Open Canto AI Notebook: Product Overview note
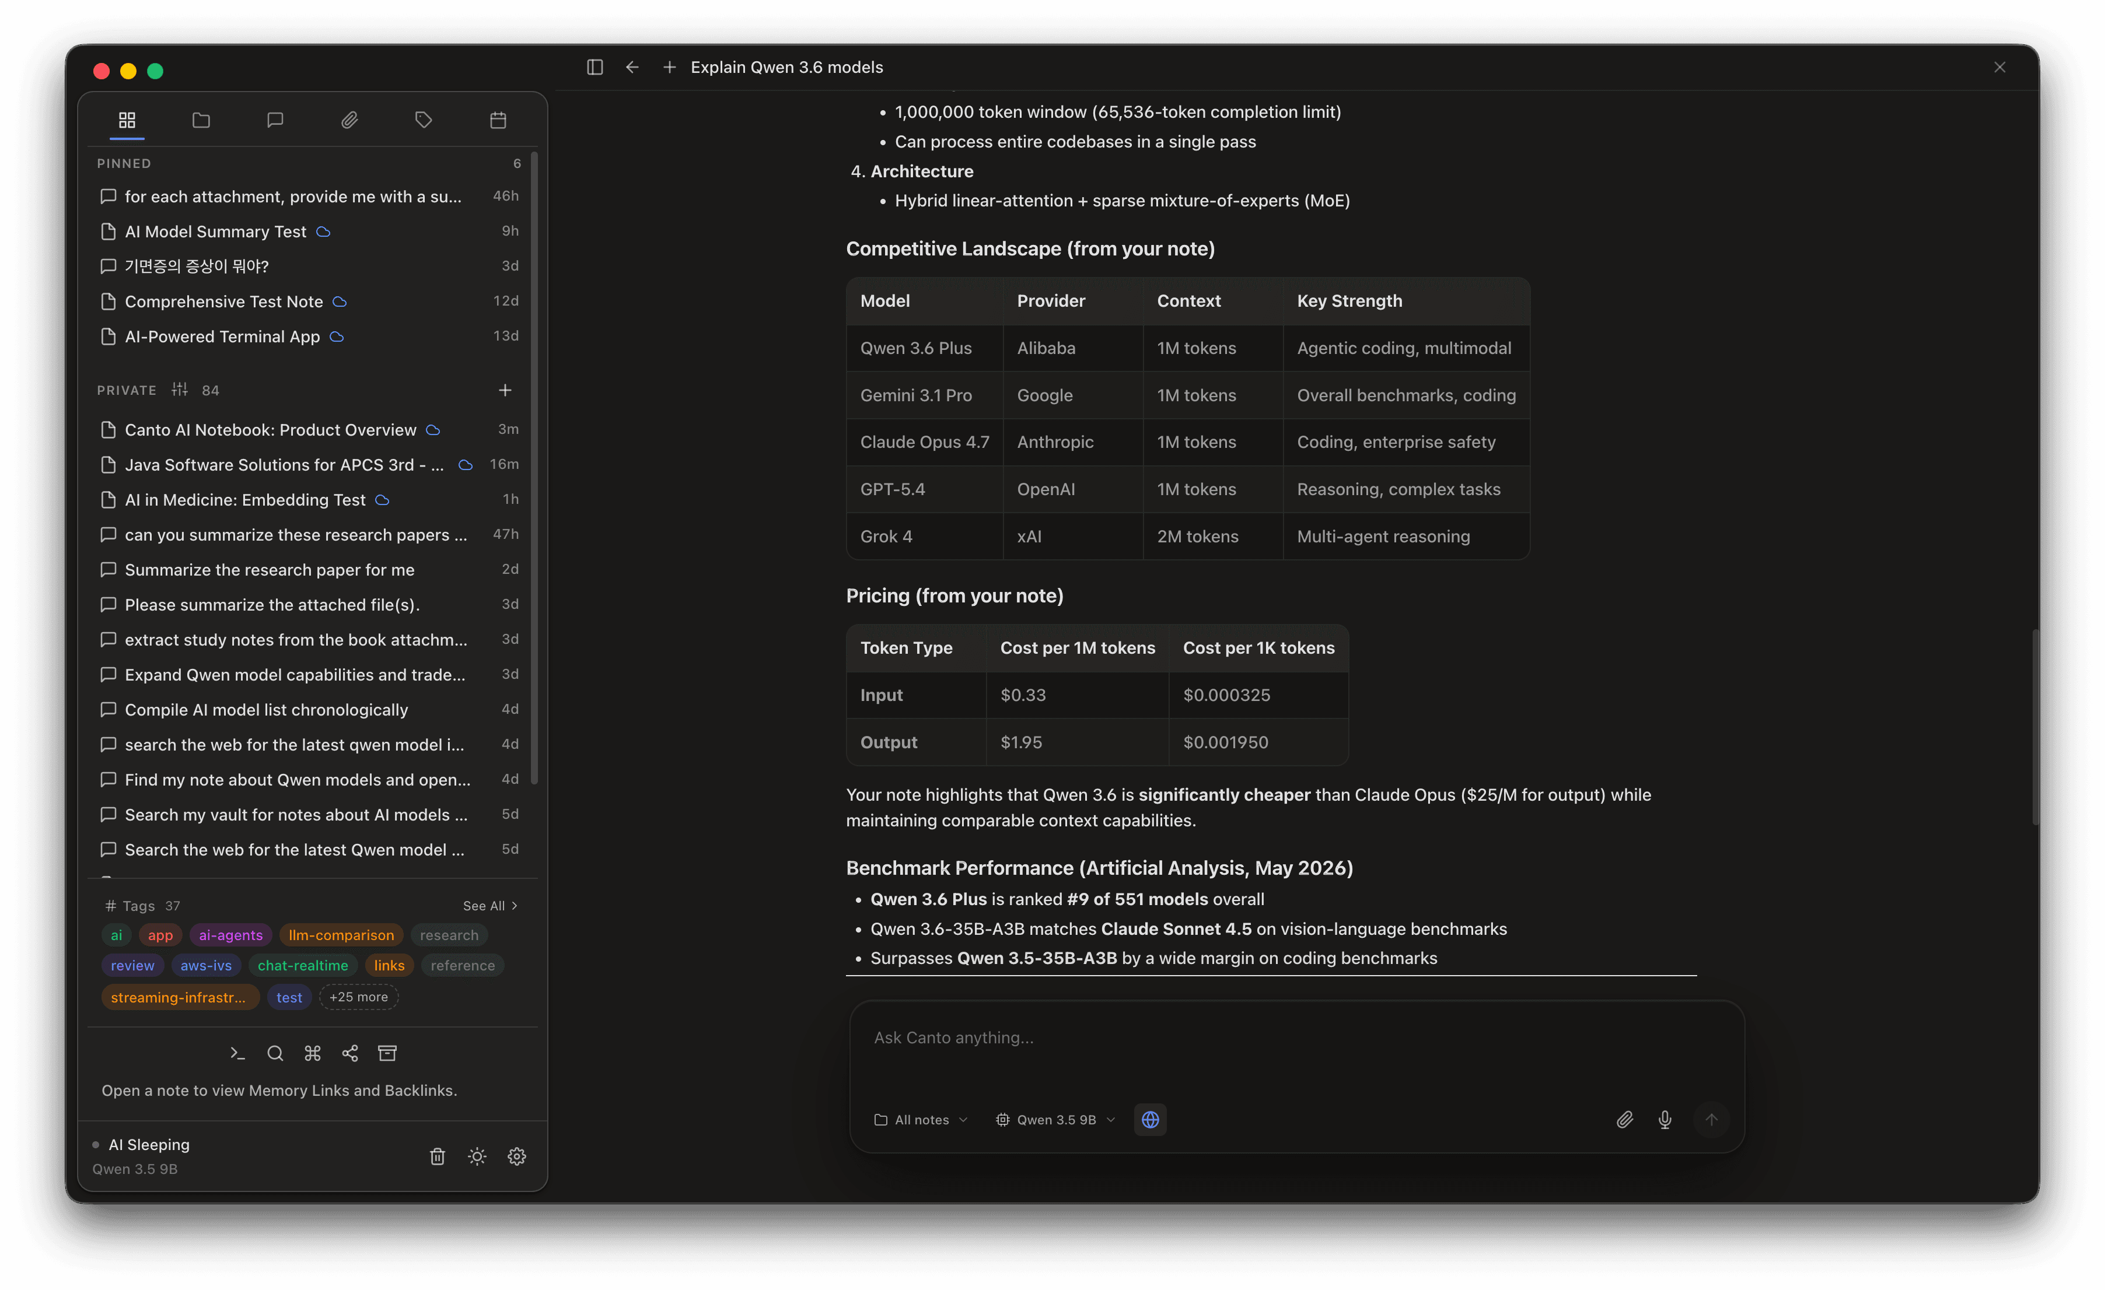 click(309, 429)
